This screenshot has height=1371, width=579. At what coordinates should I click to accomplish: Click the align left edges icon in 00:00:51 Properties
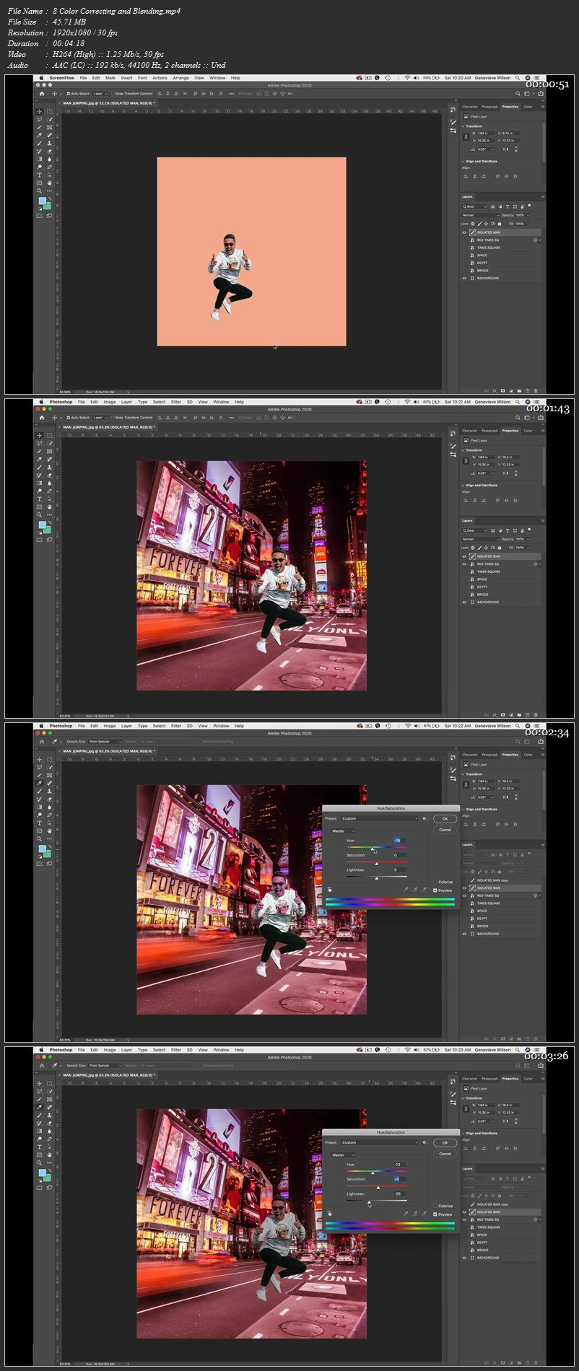click(x=466, y=176)
